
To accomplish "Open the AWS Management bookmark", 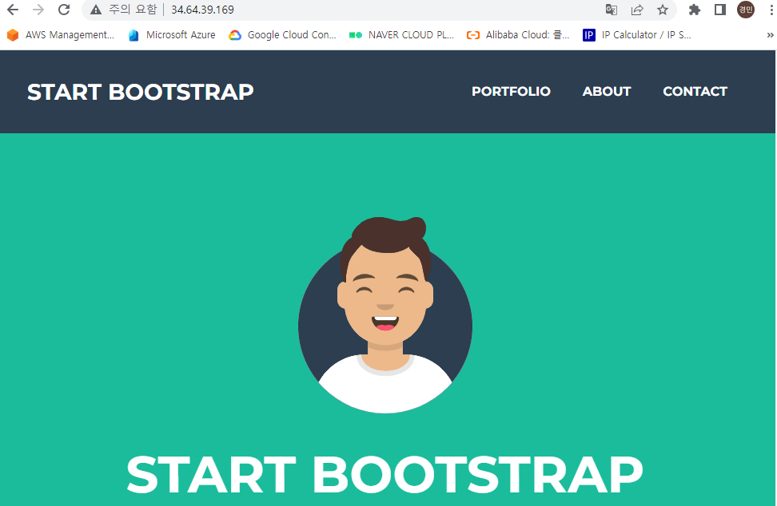I will tap(61, 34).
